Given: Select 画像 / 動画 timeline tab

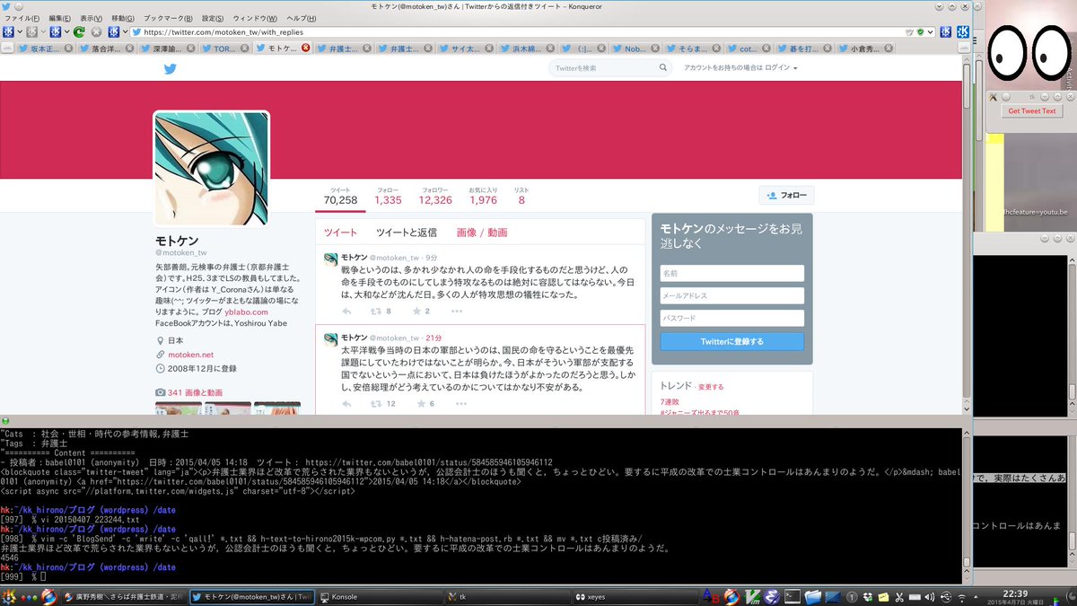Looking at the screenshot, I should (x=482, y=233).
